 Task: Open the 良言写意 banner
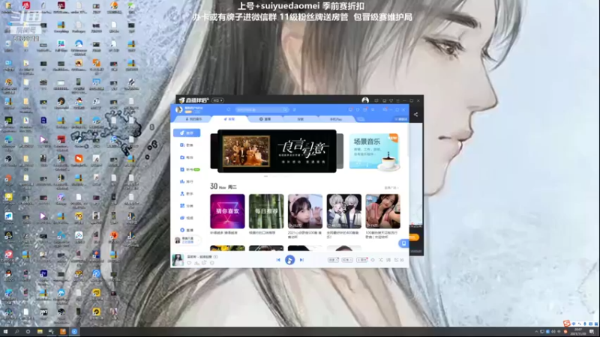[277, 151]
